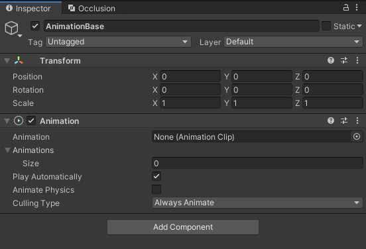Open Transform component more-options menu
This screenshot has height=249, width=366.
click(357, 61)
